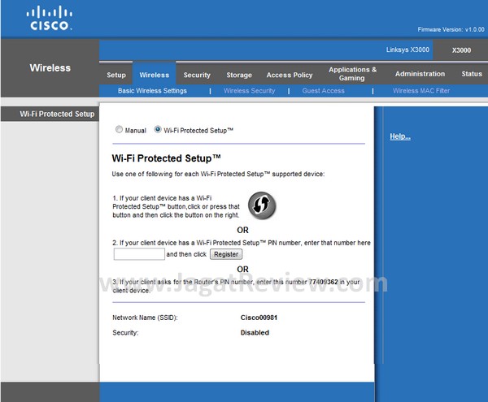Image resolution: width=488 pixels, height=402 pixels.
Task: Go to the Storage tab
Action: click(239, 75)
